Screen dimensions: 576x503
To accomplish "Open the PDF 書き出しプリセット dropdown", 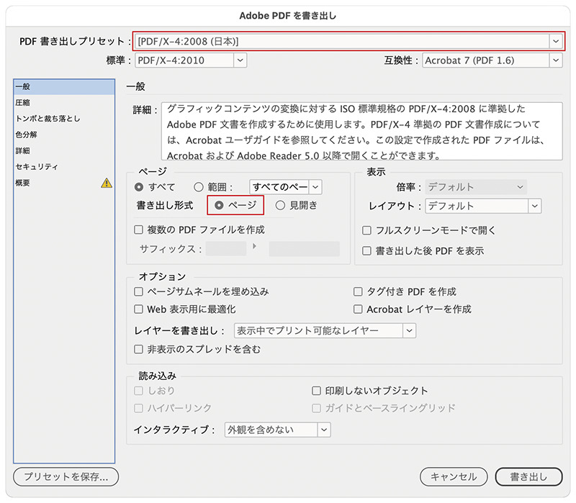I will (348, 41).
